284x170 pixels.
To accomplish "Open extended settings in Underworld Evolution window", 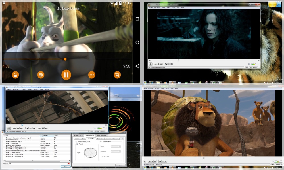I will tap(172, 64).
